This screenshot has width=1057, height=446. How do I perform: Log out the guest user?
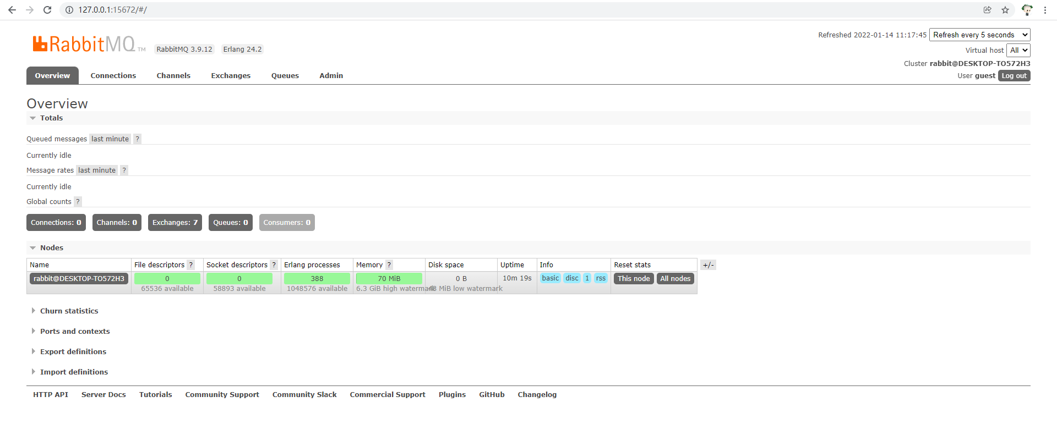[1014, 76]
